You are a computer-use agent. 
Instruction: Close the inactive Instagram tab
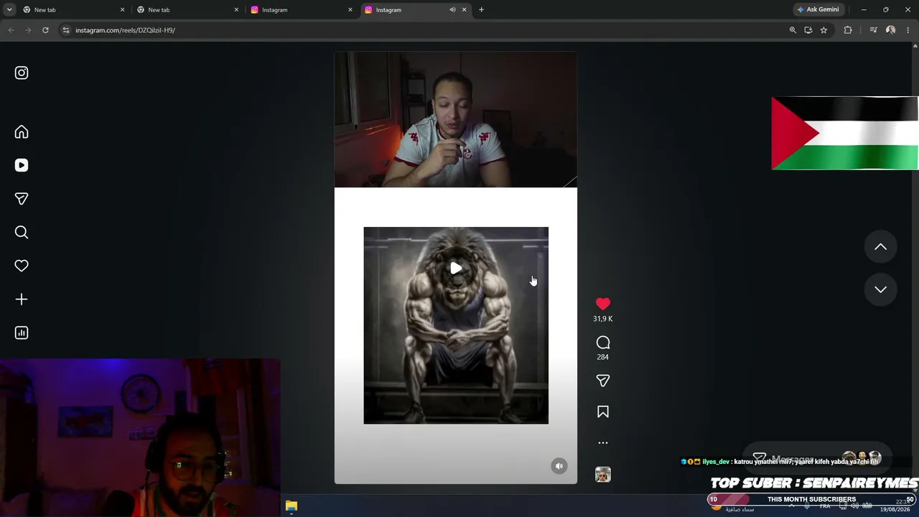(350, 9)
